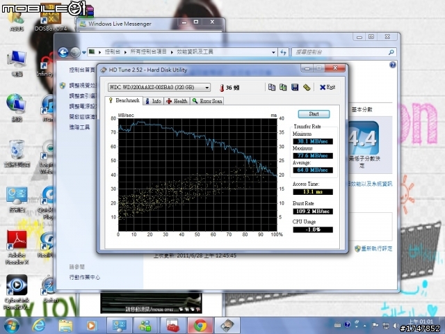The width and height of the screenshot is (445, 334).
Task: Click the Control Panel search field
Action: click(339, 52)
